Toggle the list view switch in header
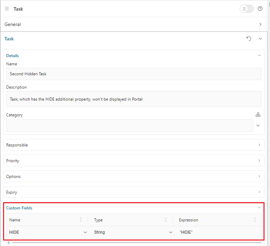270x246 pixels. 246,9
